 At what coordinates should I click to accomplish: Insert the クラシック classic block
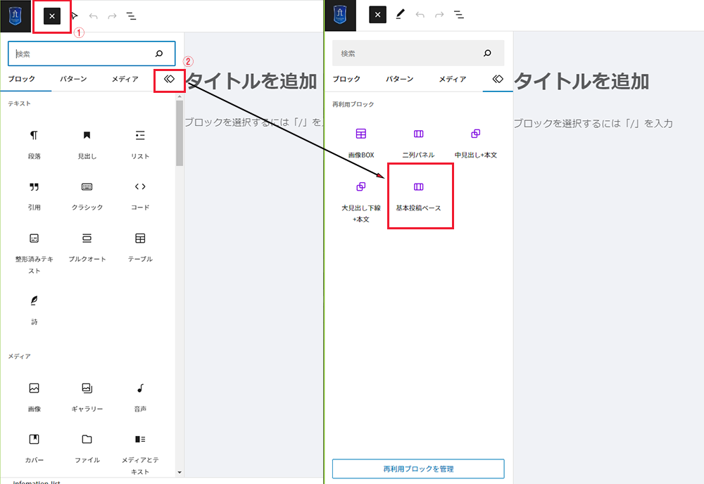(87, 196)
